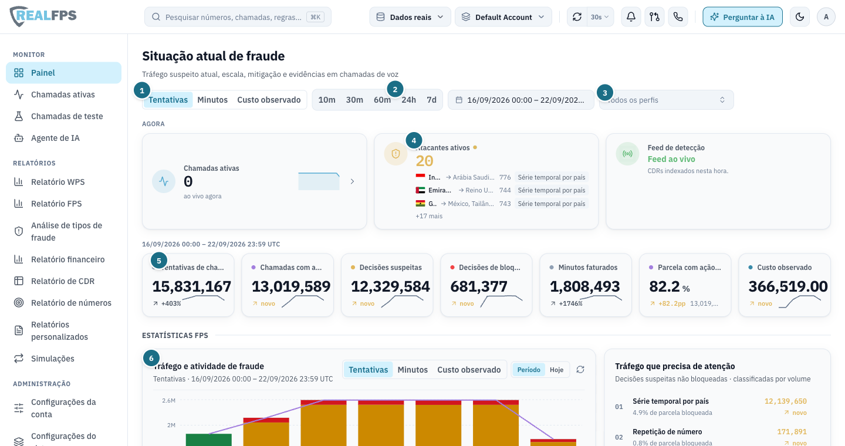
Task: Select Período chart range toggle
Action: (x=529, y=370)
